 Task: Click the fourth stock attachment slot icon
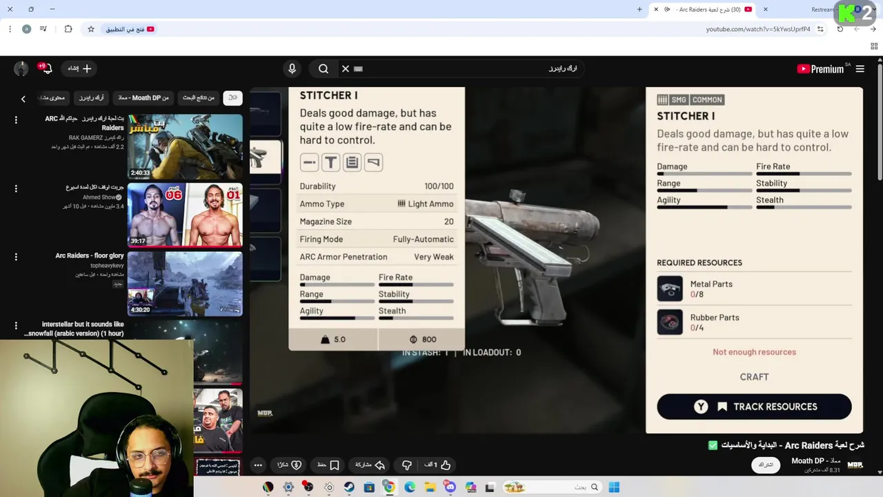click(373, 162)
